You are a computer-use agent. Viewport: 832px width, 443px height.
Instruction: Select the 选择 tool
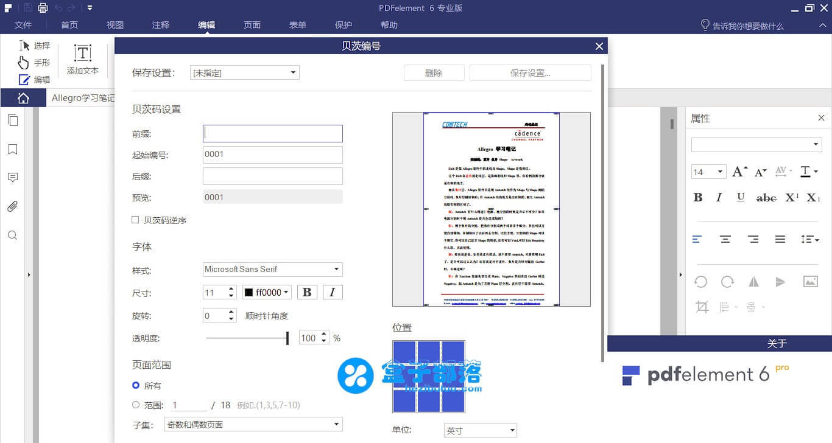click(x=34, y=46)
